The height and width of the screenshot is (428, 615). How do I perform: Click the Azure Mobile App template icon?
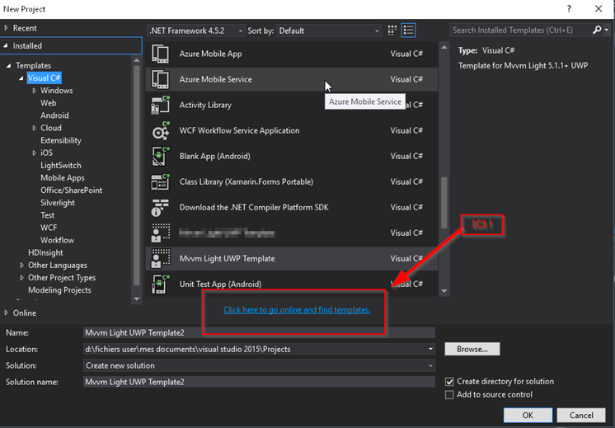click(161, 54)
